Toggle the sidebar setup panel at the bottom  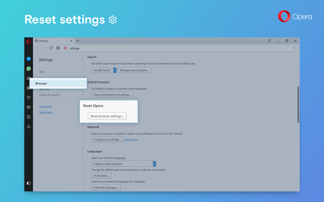(28, 183)
